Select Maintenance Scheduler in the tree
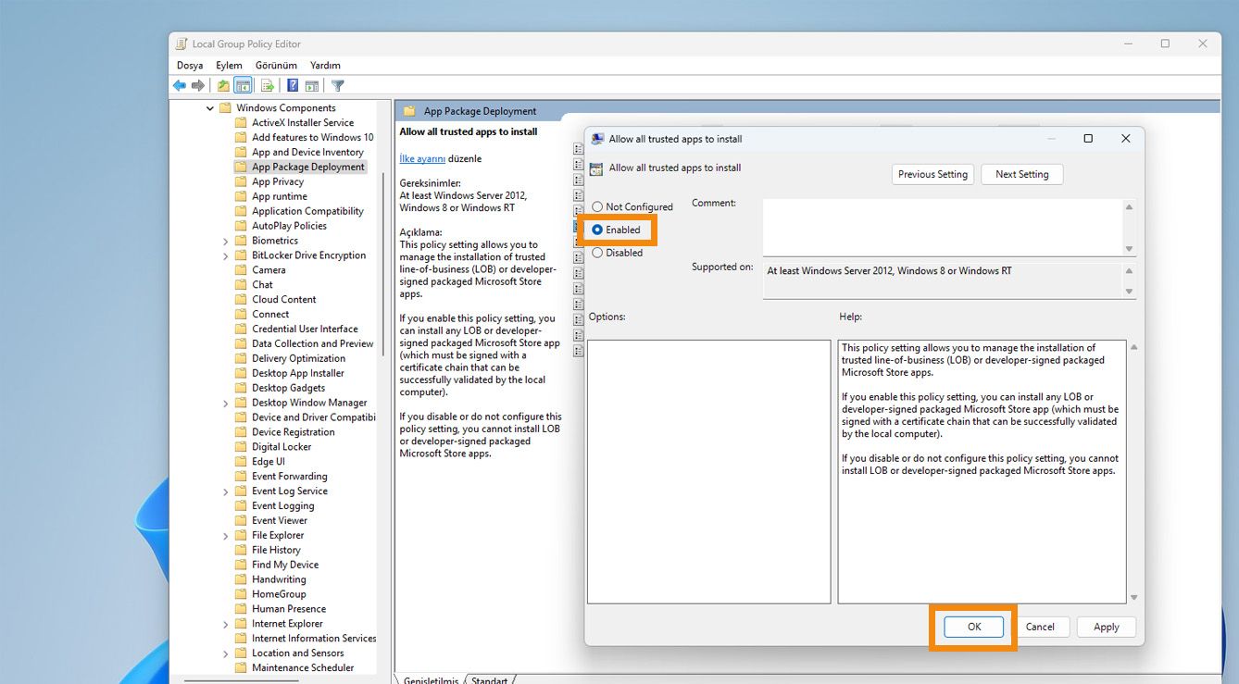This screenshot has width=1239, height=684. click(302, 668)
